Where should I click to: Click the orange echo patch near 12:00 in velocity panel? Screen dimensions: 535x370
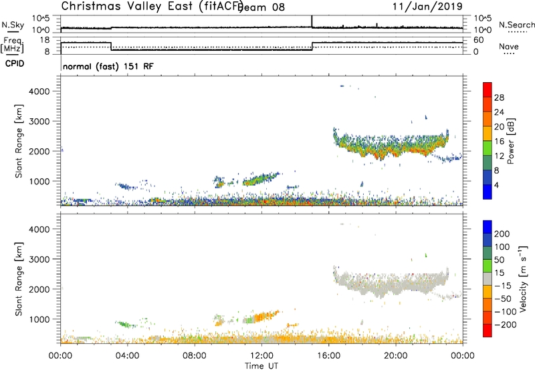266,317
